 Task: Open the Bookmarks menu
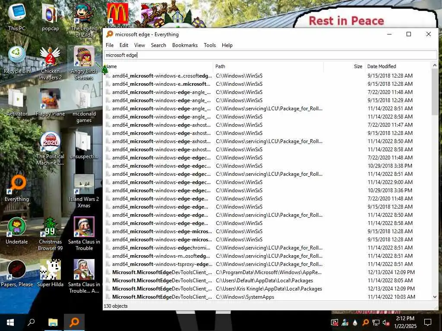[x=185, y=45]
